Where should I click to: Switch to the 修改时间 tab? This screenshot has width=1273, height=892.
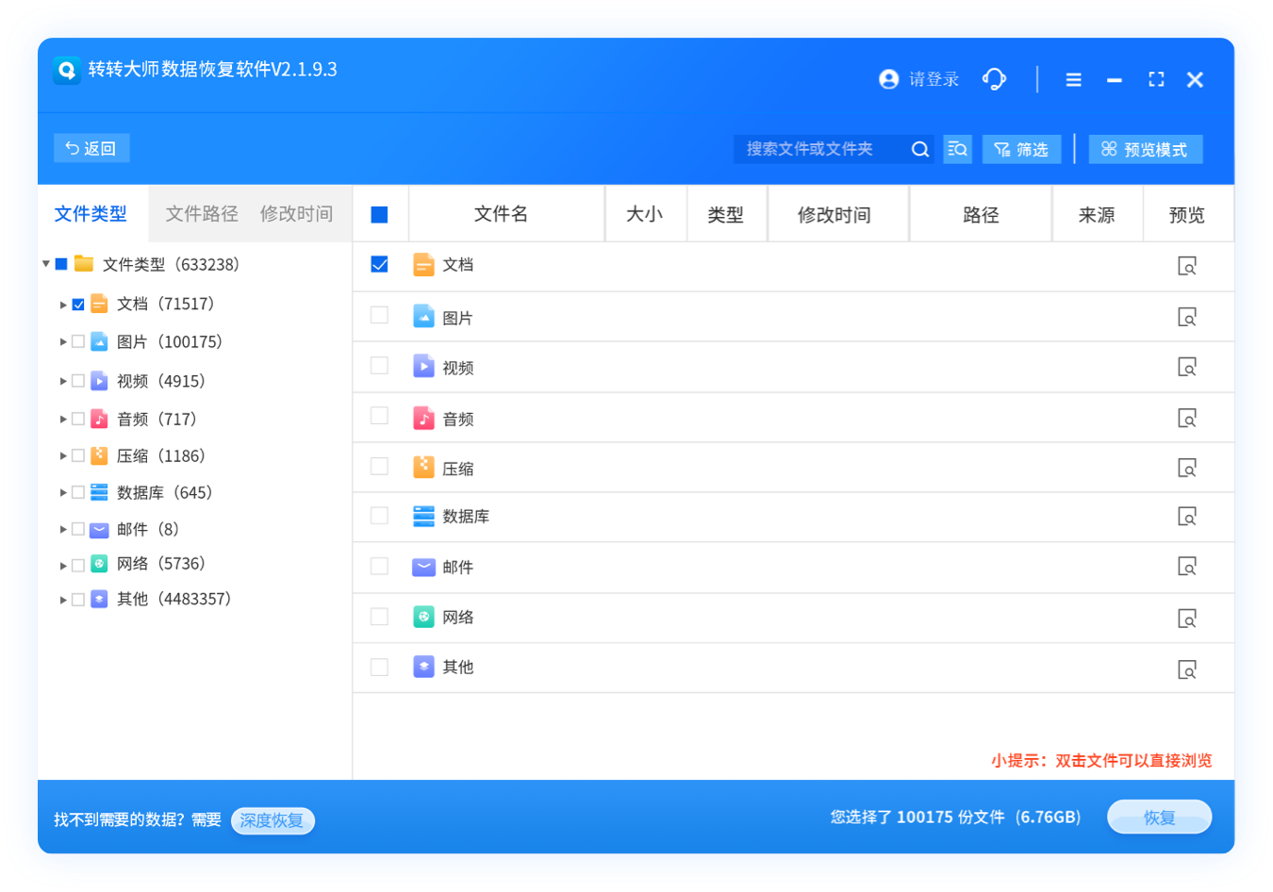(296, 214)
